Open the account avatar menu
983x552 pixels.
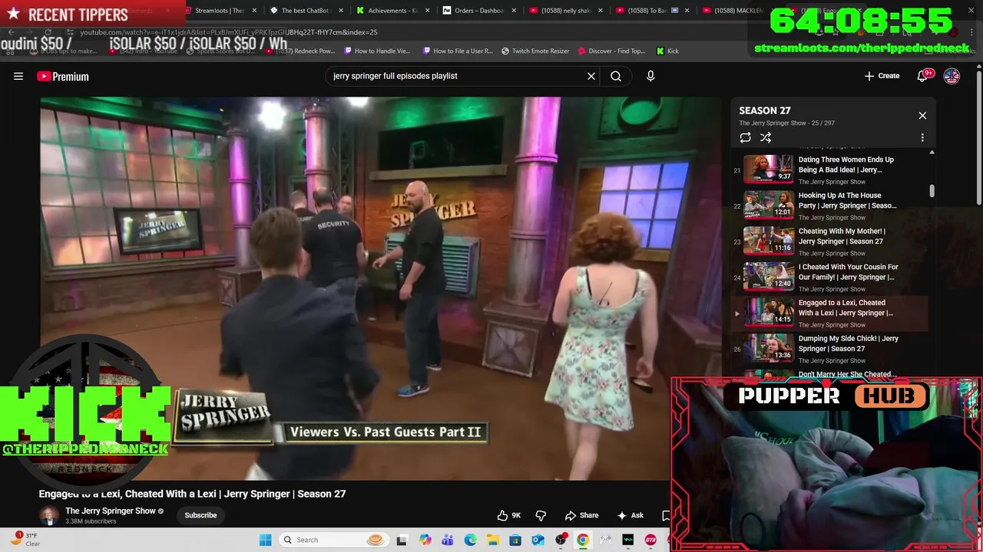pos(952,76)
